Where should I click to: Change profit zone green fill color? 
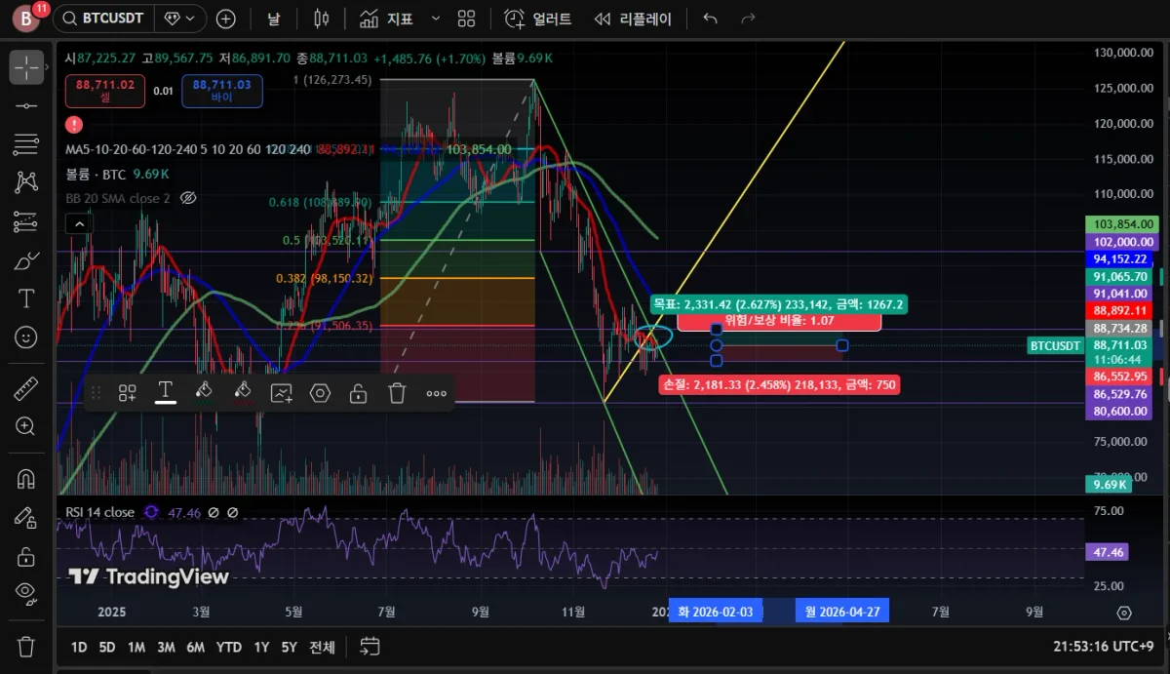pyautogui.click(x=204, y=393)
